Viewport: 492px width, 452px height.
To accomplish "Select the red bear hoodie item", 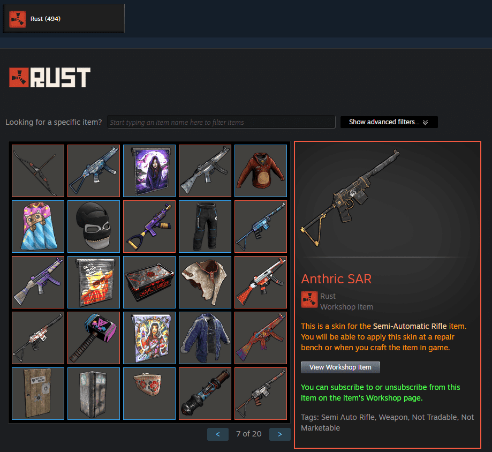I will click(x=261, y=171).
